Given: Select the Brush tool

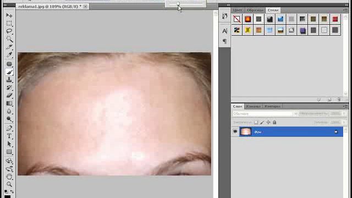Looking at the screenshot, I should [9, 72].
